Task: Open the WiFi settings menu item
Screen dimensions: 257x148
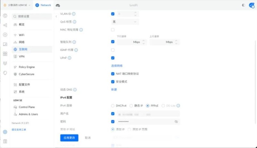Action: click(x=22, y=35)
